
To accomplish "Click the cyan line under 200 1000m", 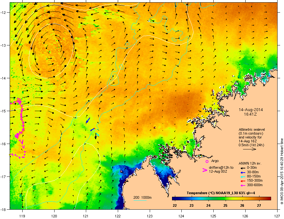I will [140, 200].
